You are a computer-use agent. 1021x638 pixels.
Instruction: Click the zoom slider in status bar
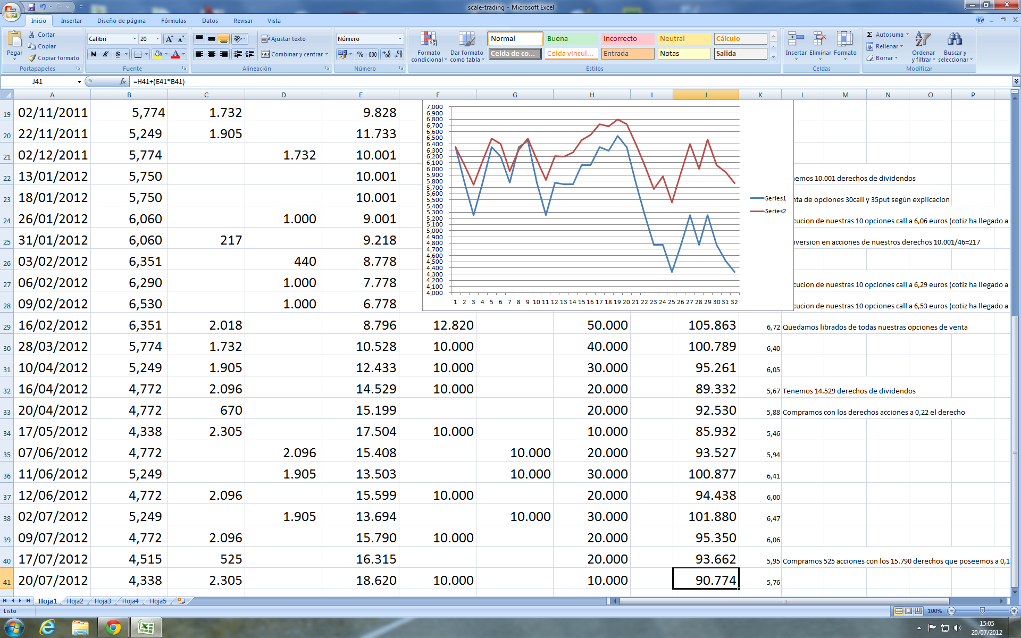pos(982,611)
